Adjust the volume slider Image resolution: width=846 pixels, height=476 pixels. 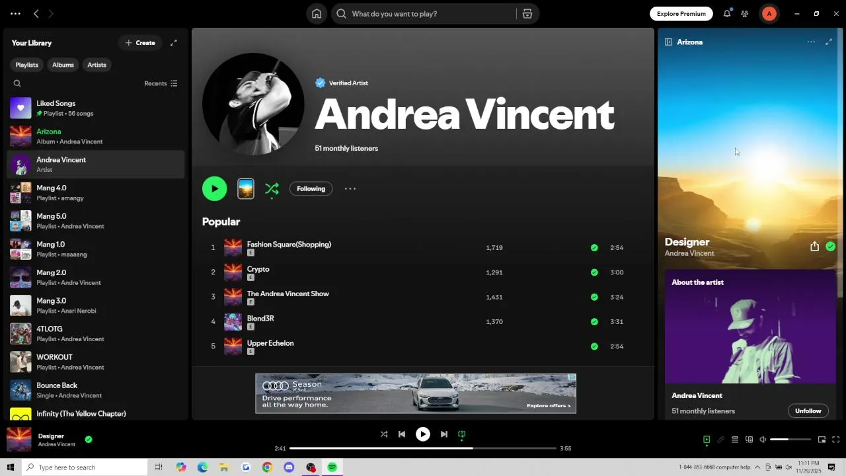790,440
